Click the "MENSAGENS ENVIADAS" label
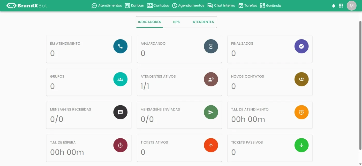The width and height of the screenshot is (362, 166). [160, 109]
